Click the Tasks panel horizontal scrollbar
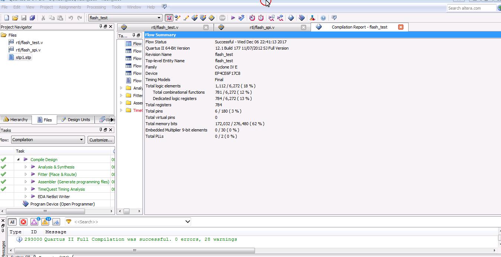 pyautogui.click(x=45, y=211)
